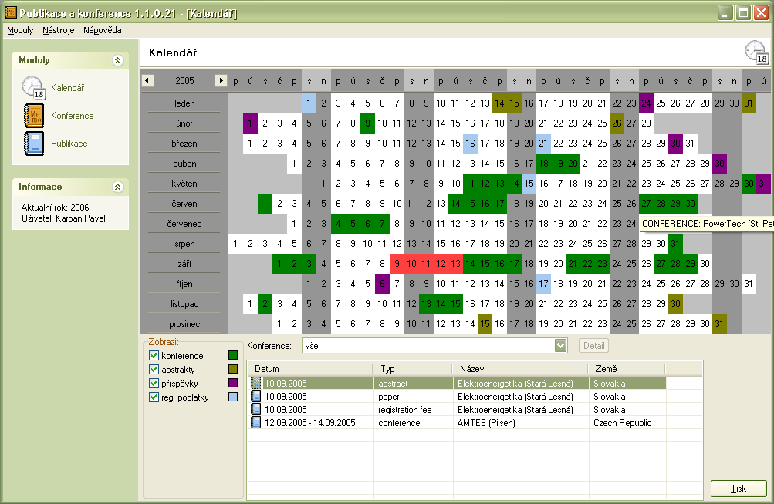
Task: Select olive day 15 in prosinec
Action: click(485, 324)
